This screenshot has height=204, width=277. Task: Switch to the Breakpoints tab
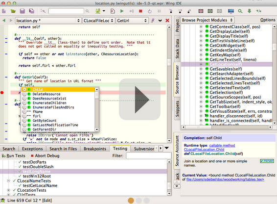[95, 149]
